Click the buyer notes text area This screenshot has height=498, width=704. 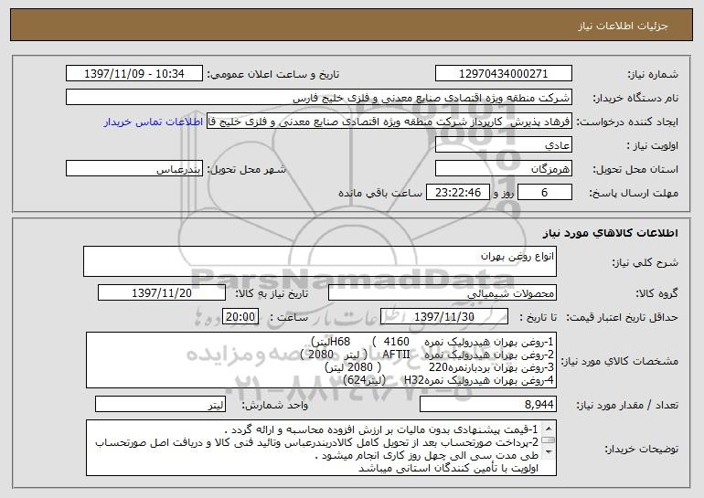tap(321, 448)
